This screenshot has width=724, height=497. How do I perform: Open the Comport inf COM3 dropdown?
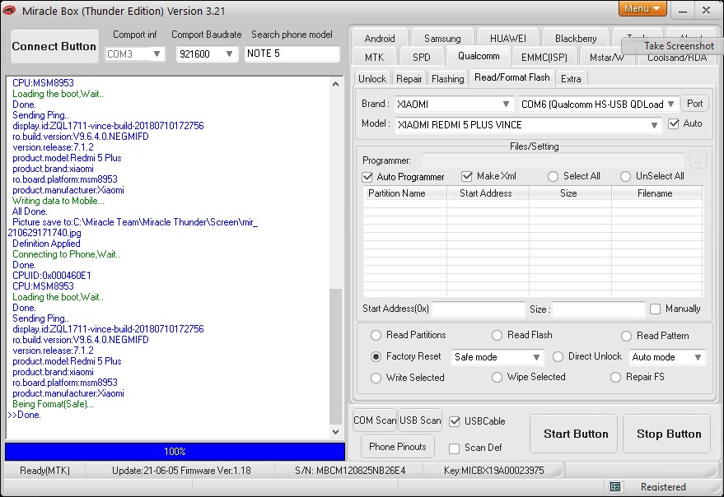tap(156, 54)
